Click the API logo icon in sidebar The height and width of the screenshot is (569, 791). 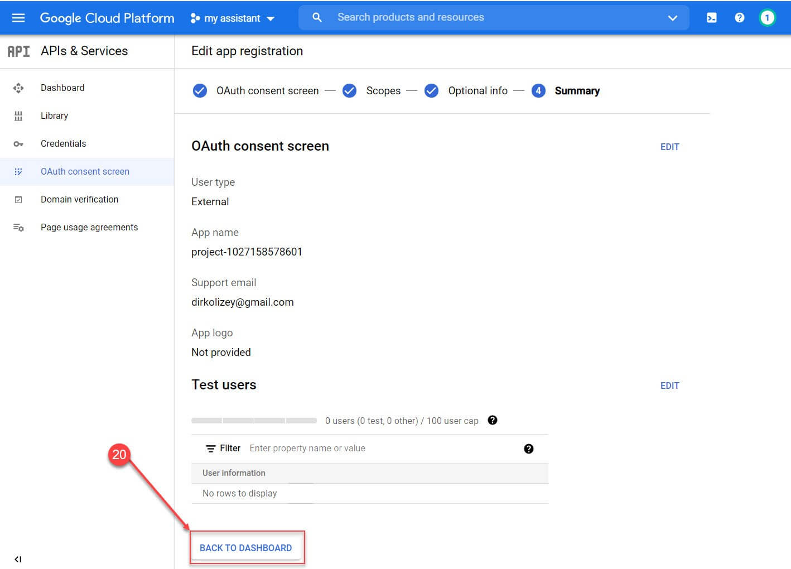coord(18,51)
